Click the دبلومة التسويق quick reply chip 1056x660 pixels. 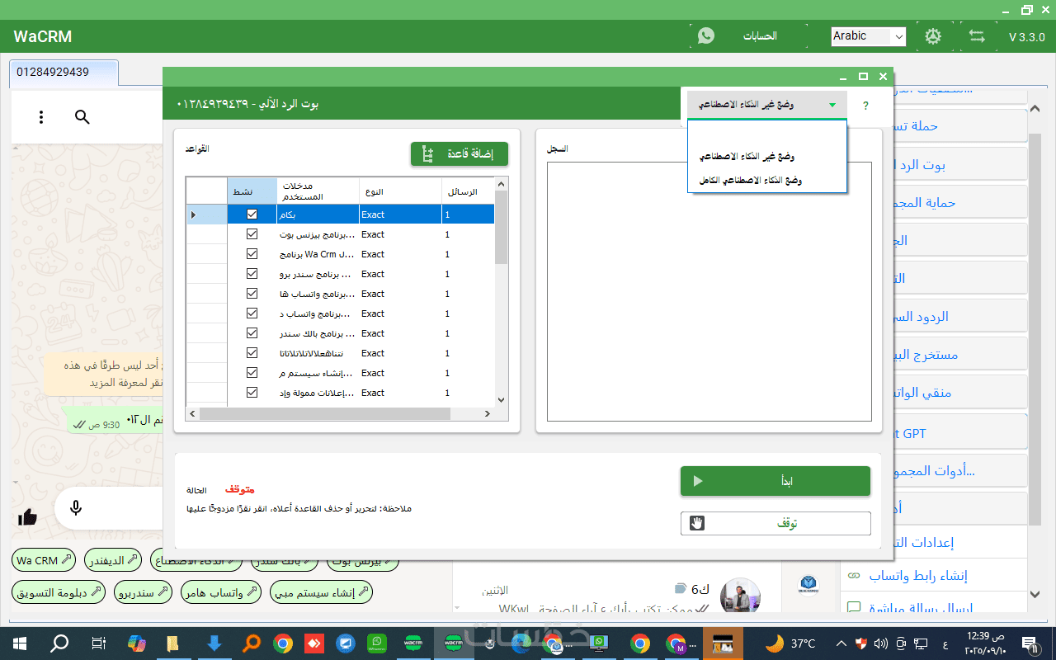[x=60, y=592]
